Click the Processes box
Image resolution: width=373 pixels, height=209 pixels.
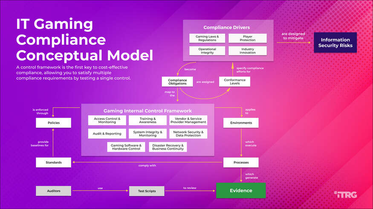pyautogui.click(x=241, y=162)
